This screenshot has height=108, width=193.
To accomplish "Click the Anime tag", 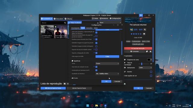I will coord(128,41).
